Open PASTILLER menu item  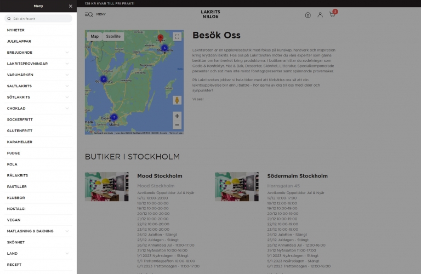point(38,186)
